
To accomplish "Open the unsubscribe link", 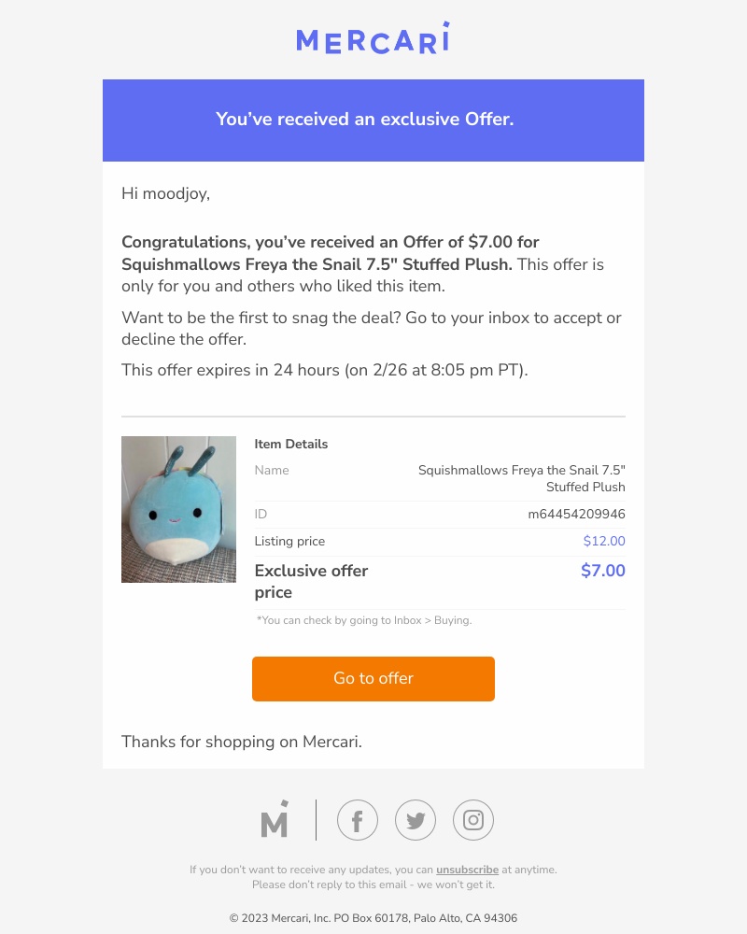I will tap(467, 870).
